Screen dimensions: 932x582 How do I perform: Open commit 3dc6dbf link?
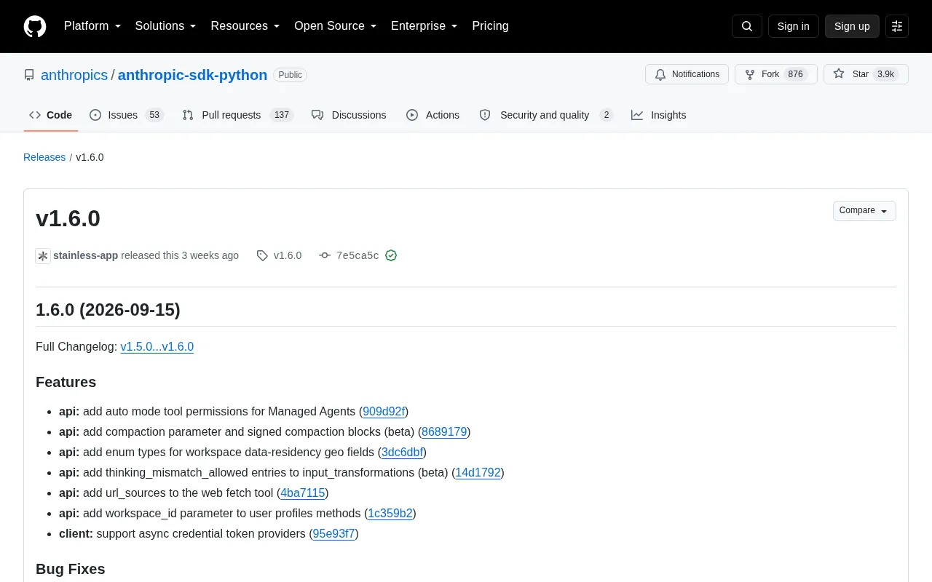(402, 453)
